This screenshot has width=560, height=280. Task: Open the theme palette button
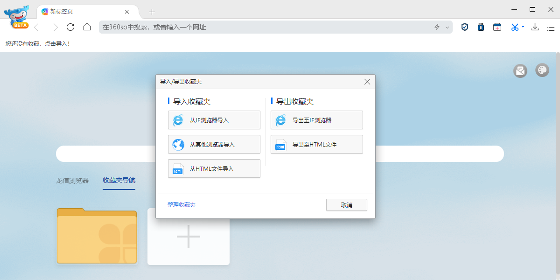[x=542, y=70]
